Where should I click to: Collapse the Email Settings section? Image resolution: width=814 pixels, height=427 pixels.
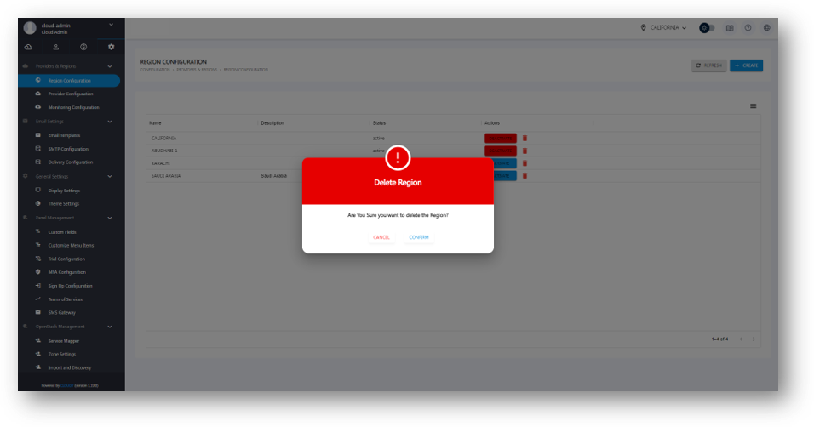(x=110, y=122)
